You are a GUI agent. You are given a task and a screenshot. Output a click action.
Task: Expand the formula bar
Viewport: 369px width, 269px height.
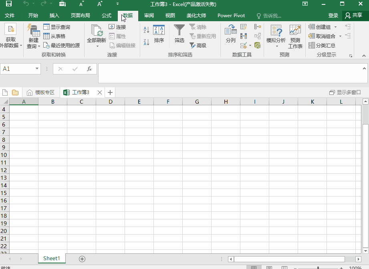364,68
